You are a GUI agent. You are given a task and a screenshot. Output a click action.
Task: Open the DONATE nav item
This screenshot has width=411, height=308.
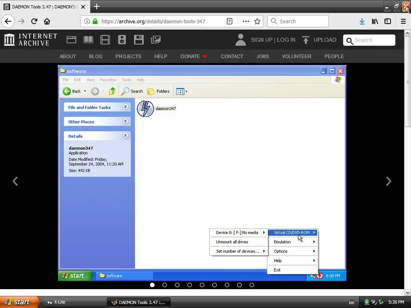[x=193, y=56]
